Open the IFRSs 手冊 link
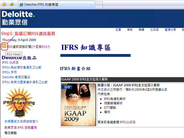Screen dimensions: 184x138 pyautogui.click(x=10, y=72)
